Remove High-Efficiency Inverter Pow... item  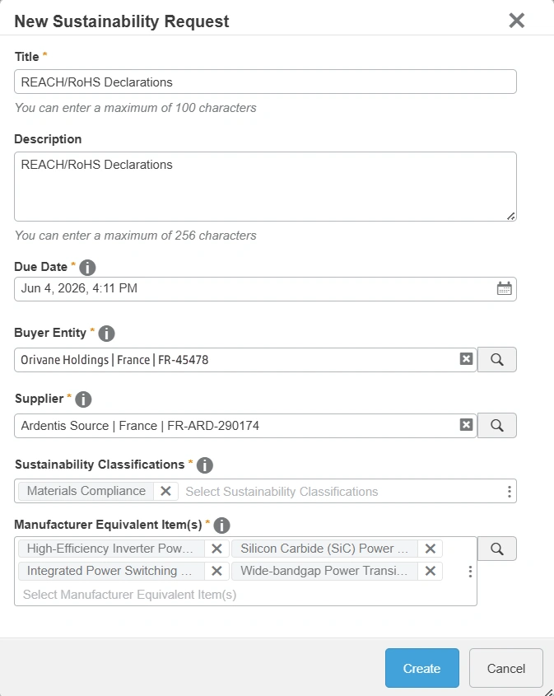pyautogui.click(x=216, y=549)
